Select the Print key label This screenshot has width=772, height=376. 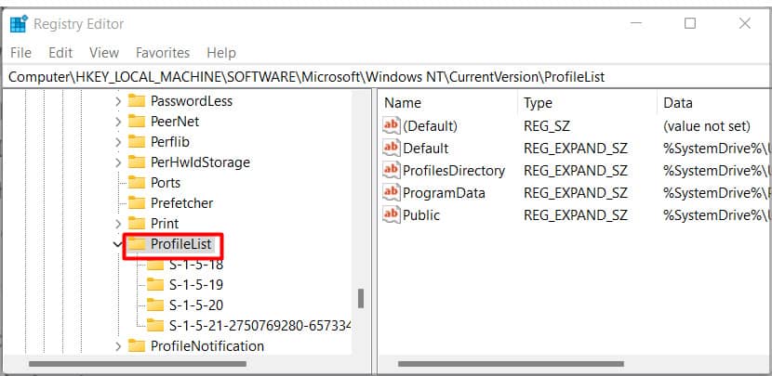(165, 224)
